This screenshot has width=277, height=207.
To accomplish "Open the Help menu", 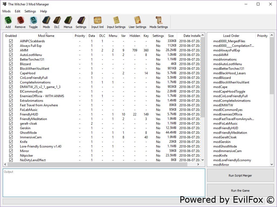I will tap(43, 11).
